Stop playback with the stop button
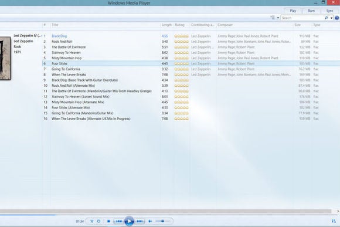The width and height of the screenshot is (340, 227). pyautogui.click(x=108, y=221)
